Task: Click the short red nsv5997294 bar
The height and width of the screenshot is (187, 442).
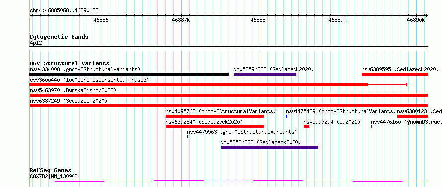Action: [306, 126]
